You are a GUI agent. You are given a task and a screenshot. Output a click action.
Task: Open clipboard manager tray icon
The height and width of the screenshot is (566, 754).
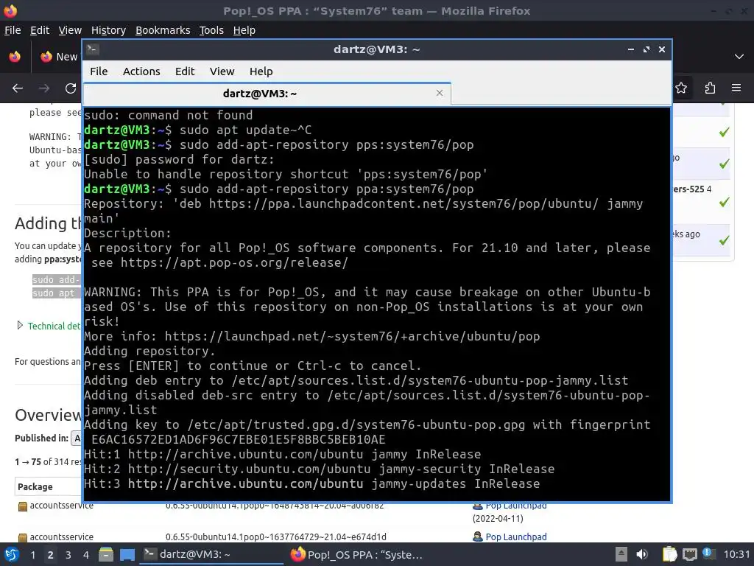coord(669,554)
